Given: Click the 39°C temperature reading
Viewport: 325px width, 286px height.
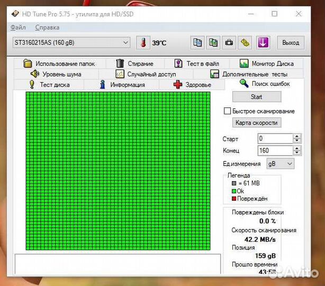Looking at the screenshot, I should 159,43.
